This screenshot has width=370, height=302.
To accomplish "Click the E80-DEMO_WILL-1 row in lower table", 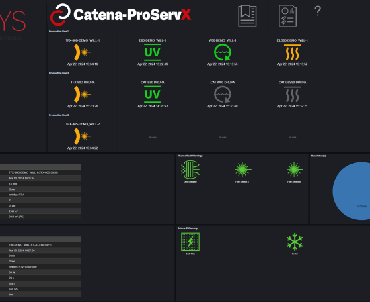I will coord(40,245).
